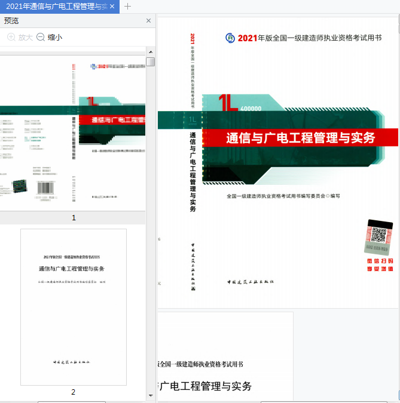Open a new tab with plus button
This screenshot has height=403, width=400.
127,7
